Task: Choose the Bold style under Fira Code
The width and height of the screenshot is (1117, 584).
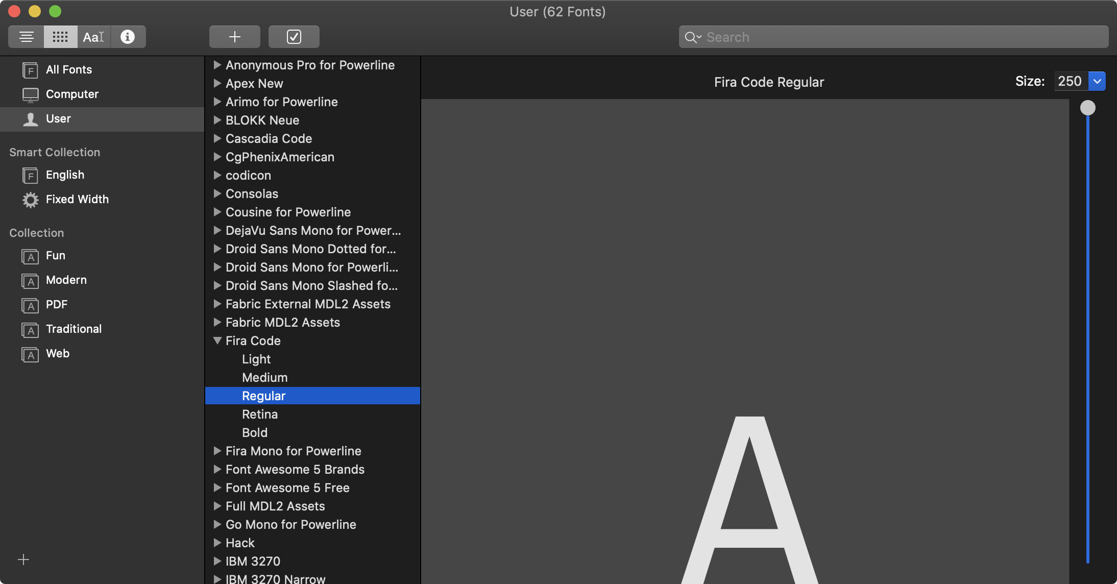Action: point(254,432)
